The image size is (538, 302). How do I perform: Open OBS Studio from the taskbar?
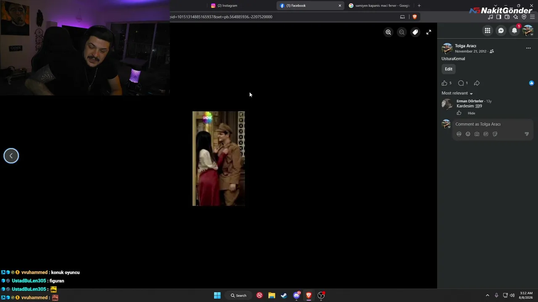coord(321,295)
